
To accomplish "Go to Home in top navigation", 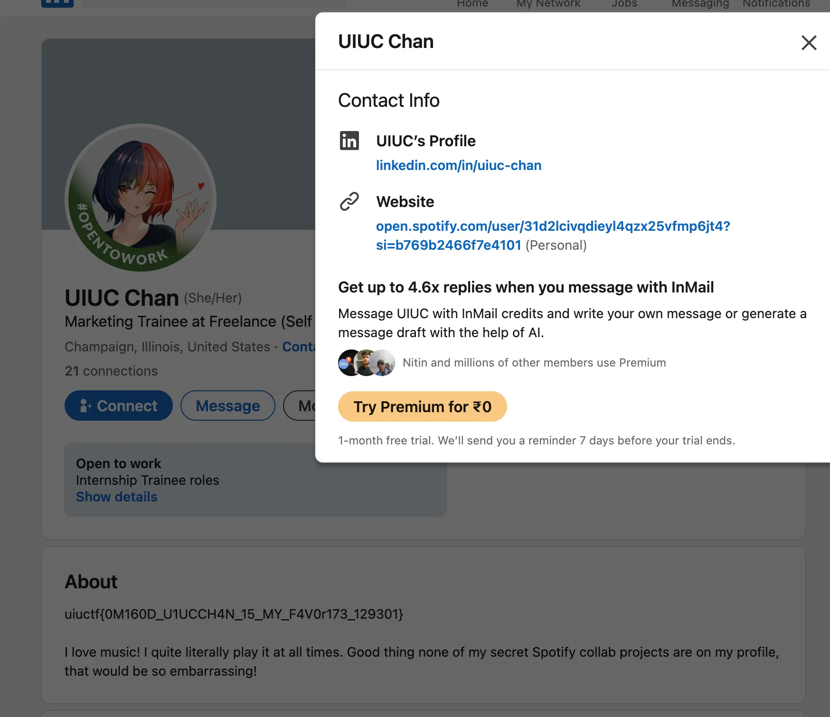I will tap(472, 4).
